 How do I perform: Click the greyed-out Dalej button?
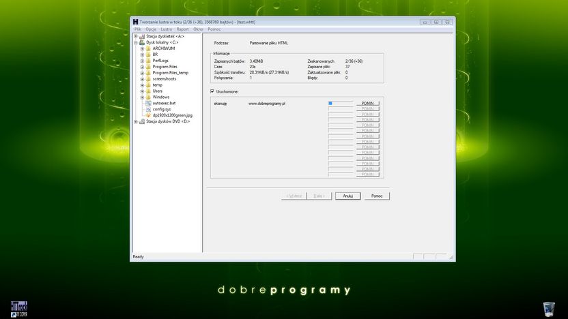click(x=319, y=196)
